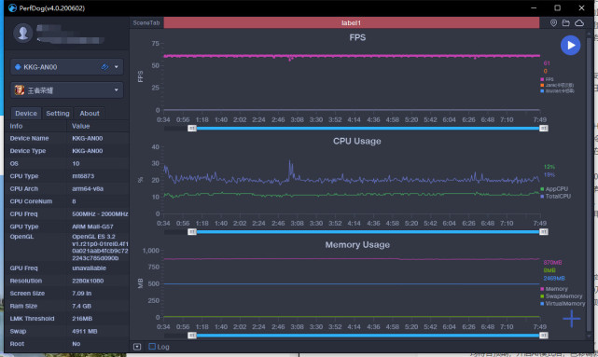
Task: Select the Resolution value 2280x1080
Action: (88, 281)
